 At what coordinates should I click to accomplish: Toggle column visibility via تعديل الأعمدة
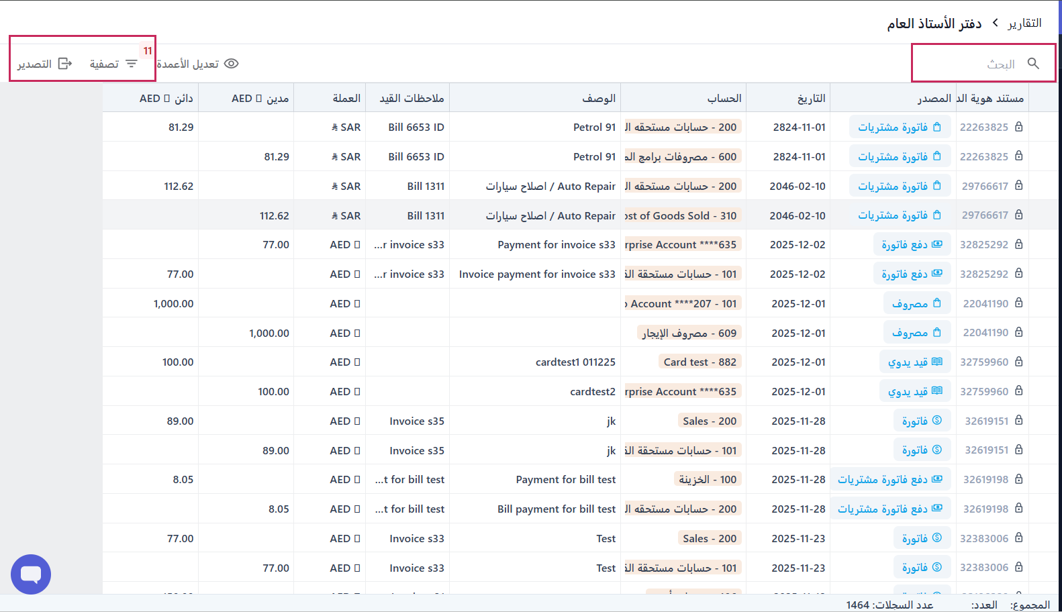pyautogui.click(x=197, y=64)
